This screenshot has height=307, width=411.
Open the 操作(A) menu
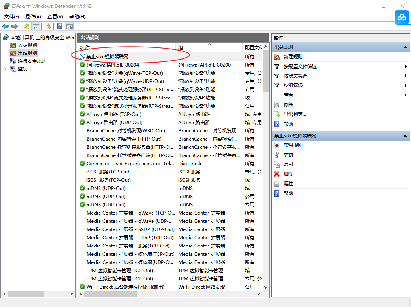(33, 17)
